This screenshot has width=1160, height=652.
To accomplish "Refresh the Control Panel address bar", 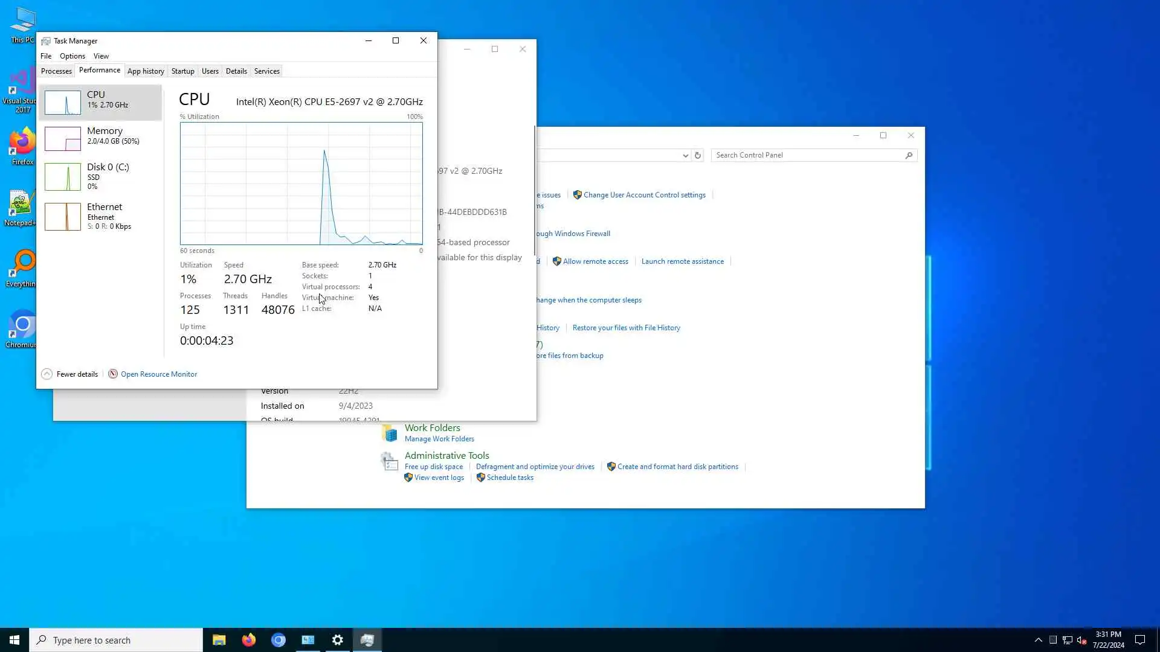I will pyautogui.click(x=698, y=155).
